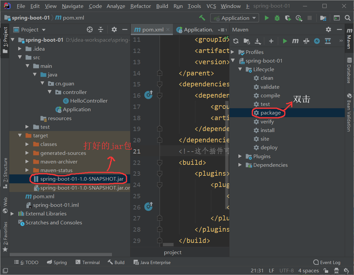Show Maven dependencies diagram icon
This screenshot has height=275, width=354.
coord(328,41)
